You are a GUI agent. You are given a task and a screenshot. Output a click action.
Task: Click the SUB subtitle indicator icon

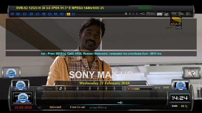pyautogui.click(x=181, y=14)
